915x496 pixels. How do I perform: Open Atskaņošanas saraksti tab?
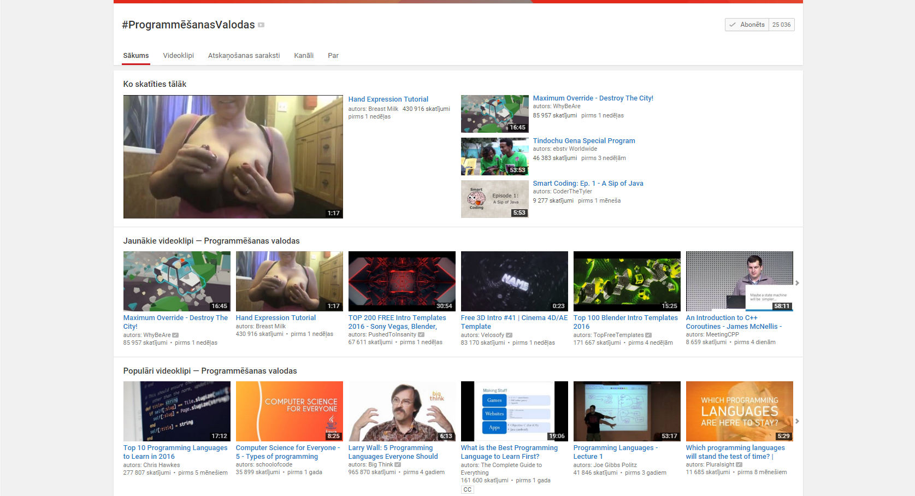point(244,56)
